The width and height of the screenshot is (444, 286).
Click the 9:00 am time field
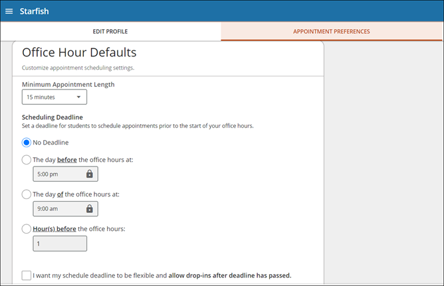click(x=58, y=208)
